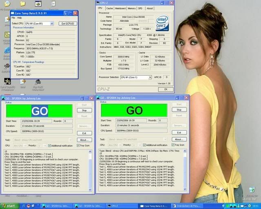The image size is (261, 209).
Task: Click the Start Time field in left SP2004 window
Action: click(x=36, y=121)
